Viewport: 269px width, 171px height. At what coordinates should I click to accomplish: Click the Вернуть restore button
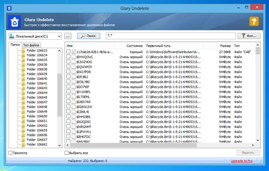click(248, 153)
